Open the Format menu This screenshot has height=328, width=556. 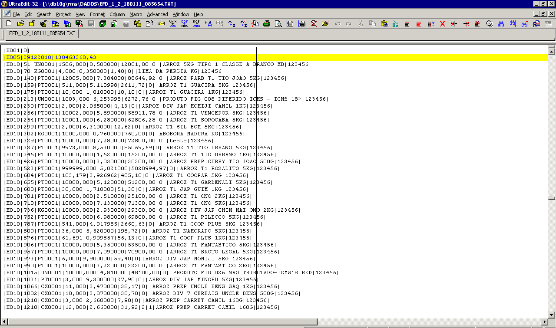tap(97, 14)
